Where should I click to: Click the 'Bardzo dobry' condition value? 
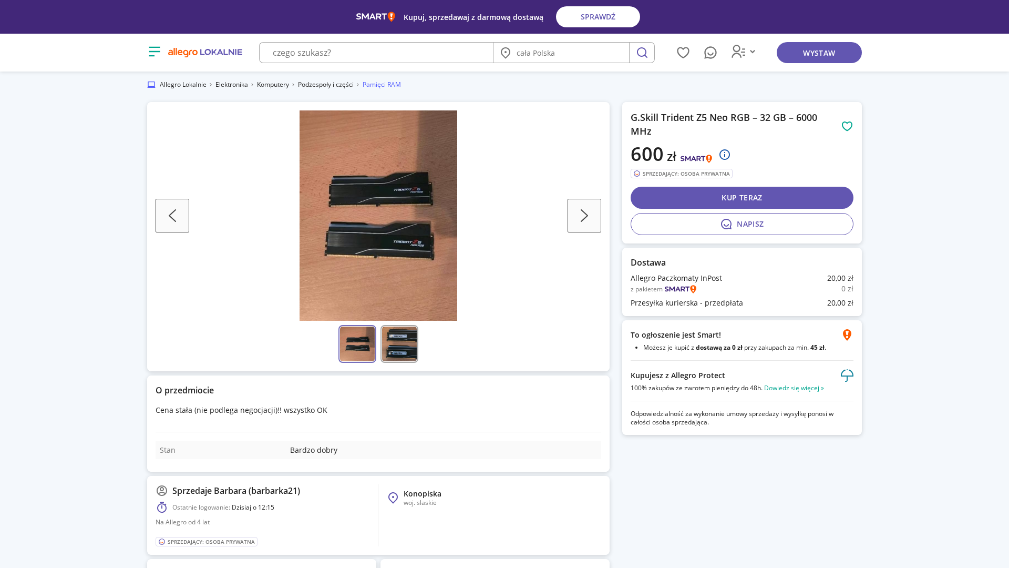[314, 450]
